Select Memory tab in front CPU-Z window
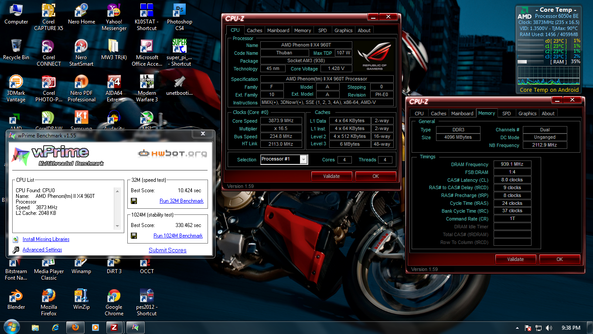The height and width of the screenshot is (334, 593). click(303, 30)
